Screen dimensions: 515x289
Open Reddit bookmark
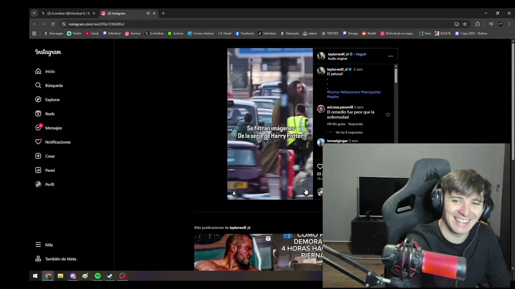click(x=369, y=33)
